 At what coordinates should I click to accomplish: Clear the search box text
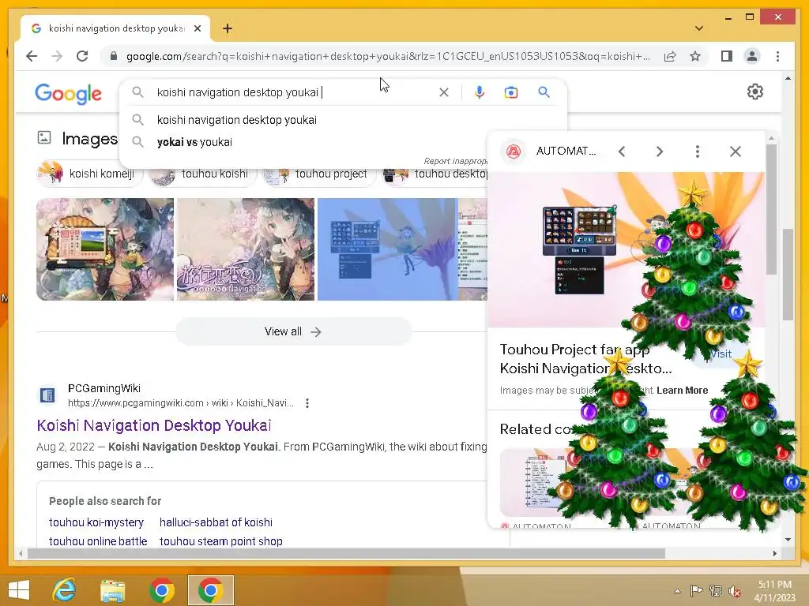pos(444,92)
